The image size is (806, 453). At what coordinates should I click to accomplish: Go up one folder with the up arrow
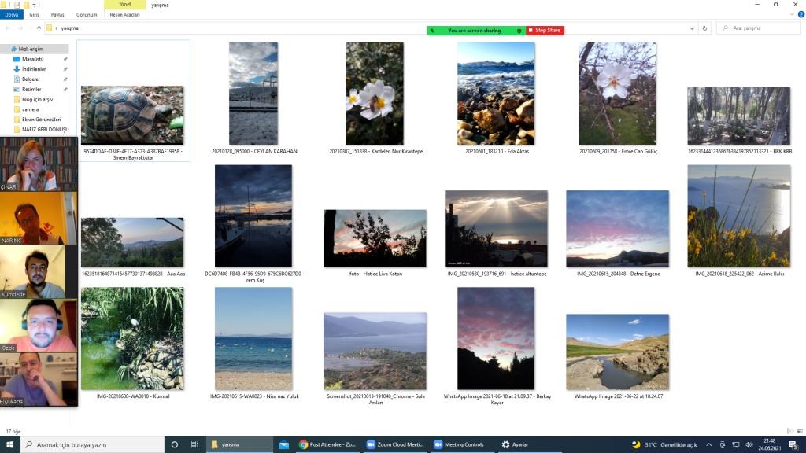39,28
